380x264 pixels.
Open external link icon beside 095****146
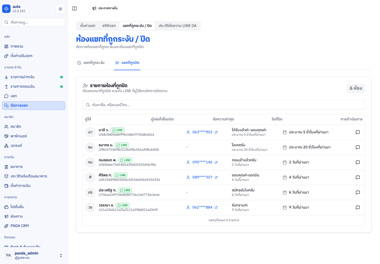pyautogui.click(x=216, y=162)
